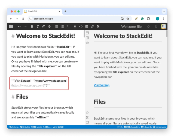174x139 pixels.
Task: Go forward in the browser
Action: click(17, 19)
